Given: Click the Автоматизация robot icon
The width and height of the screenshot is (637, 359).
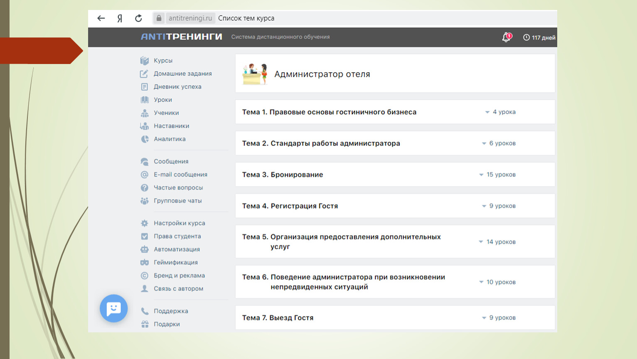Looking at the screenshot, I should tap(145, 249).
